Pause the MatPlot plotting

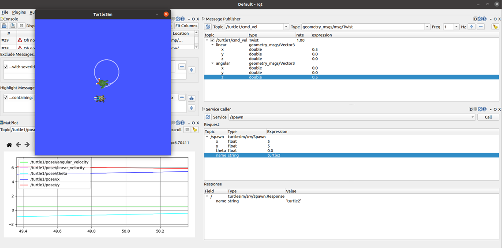pyautogui.click(x=187, y=130)
